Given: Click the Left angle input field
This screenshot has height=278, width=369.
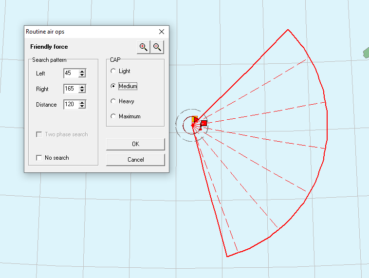Looking at the screenshot, I should pyautogui.click(x=71, y=74).
